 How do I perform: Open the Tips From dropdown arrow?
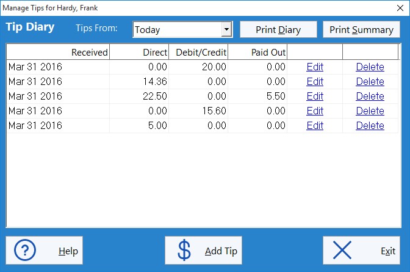tap(226, 29)
